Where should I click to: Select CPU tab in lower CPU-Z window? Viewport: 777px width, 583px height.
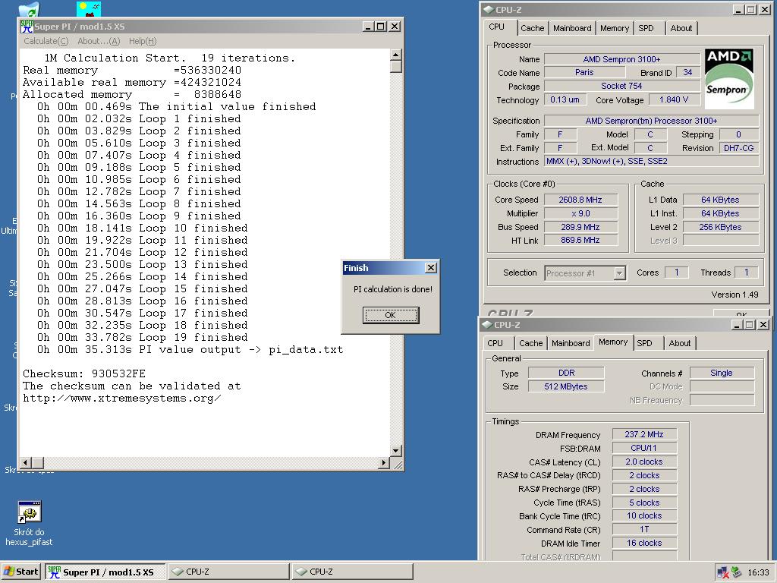tap(495, 343)
